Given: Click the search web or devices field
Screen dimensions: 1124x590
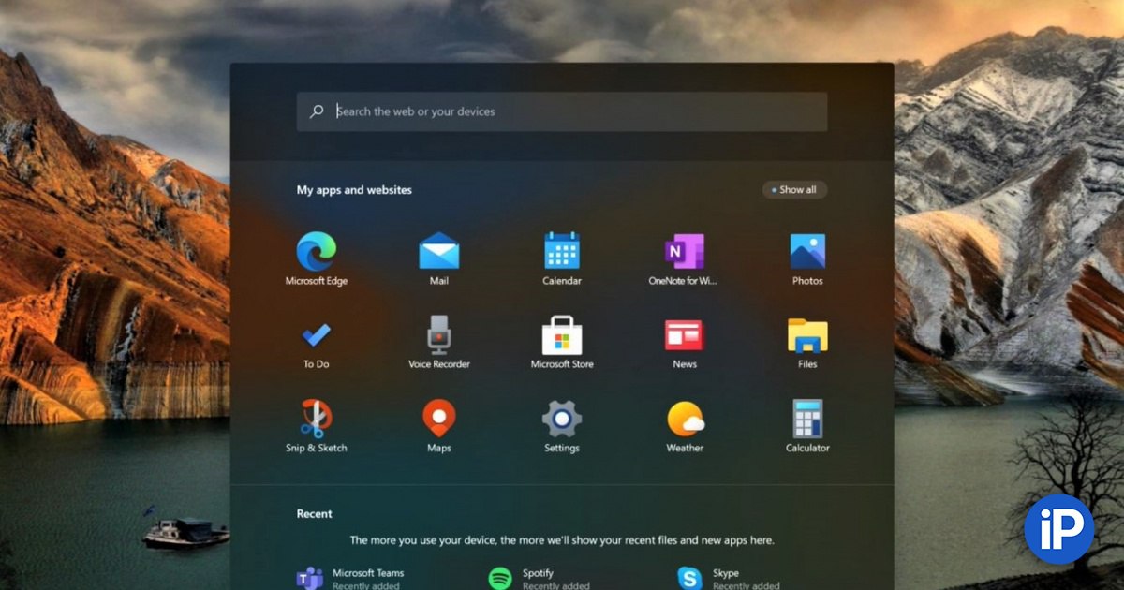Looking at the screenshot, I should (562, 111).
